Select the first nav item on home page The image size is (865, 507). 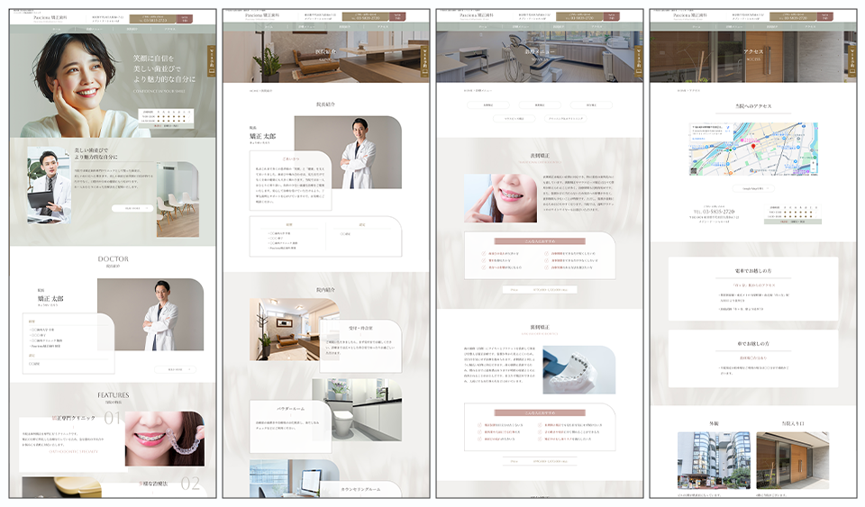coord(56,29)
